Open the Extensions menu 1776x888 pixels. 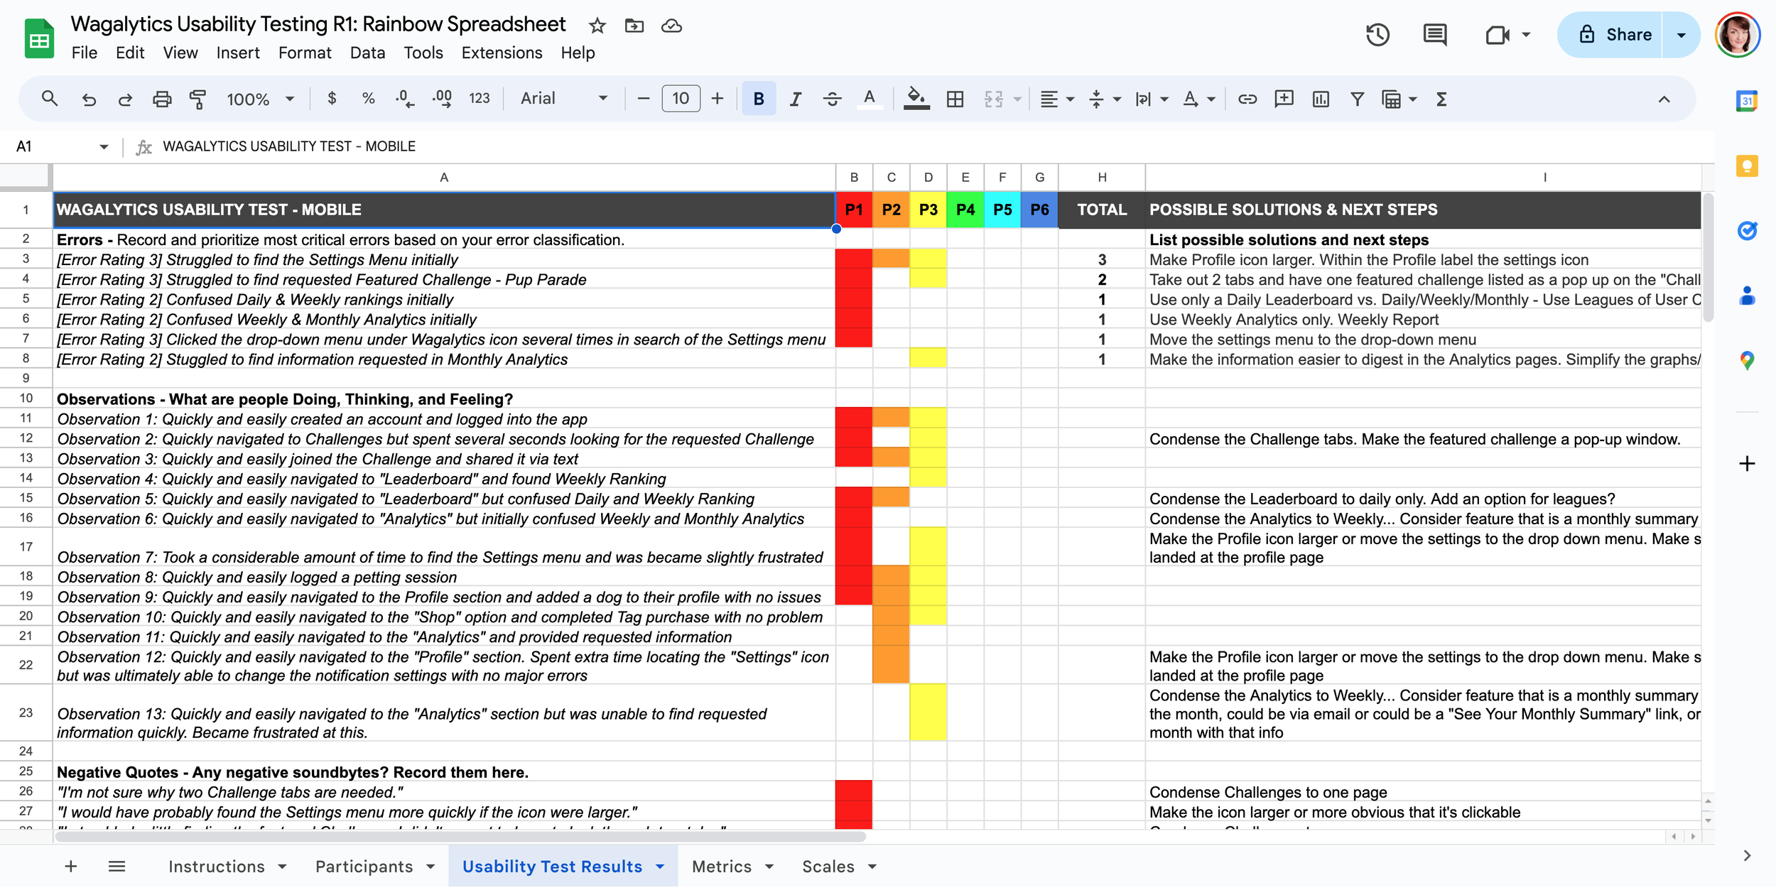click(x=501, y=53)
